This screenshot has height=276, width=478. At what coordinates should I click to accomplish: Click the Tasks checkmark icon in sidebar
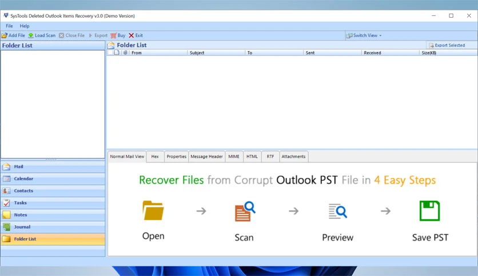coord(6,203)
